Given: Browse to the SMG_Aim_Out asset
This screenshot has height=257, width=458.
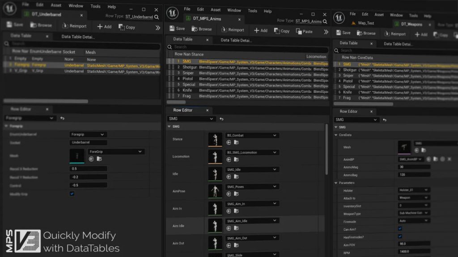Looking at the screenshot, I should point(236,245).
